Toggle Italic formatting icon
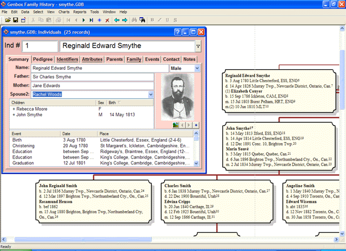346x251 pixels. tap(159, 20)
